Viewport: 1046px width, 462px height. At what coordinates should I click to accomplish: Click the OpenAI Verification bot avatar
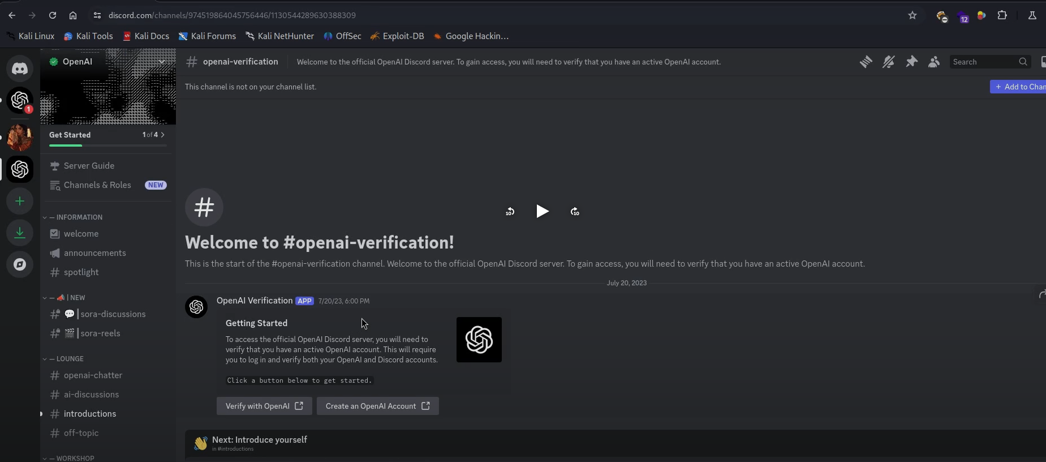[196, 307]
